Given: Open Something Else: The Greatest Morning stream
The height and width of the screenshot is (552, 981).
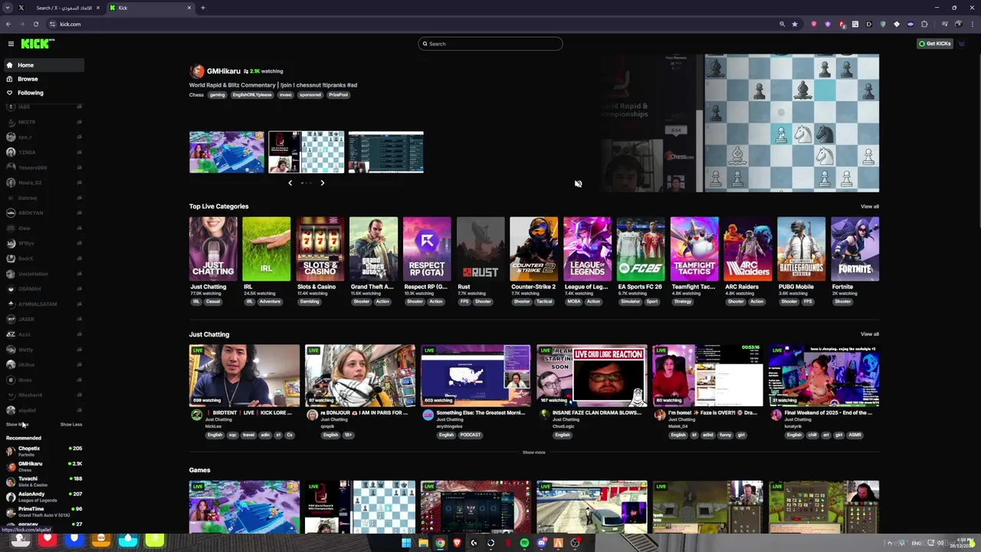Looking at the screenshot, I should click(x=476, y=376).
